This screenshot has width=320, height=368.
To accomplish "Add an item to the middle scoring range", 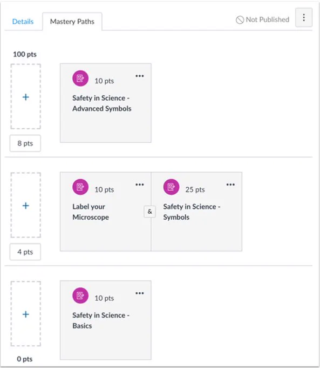I will tap(26, 205).
